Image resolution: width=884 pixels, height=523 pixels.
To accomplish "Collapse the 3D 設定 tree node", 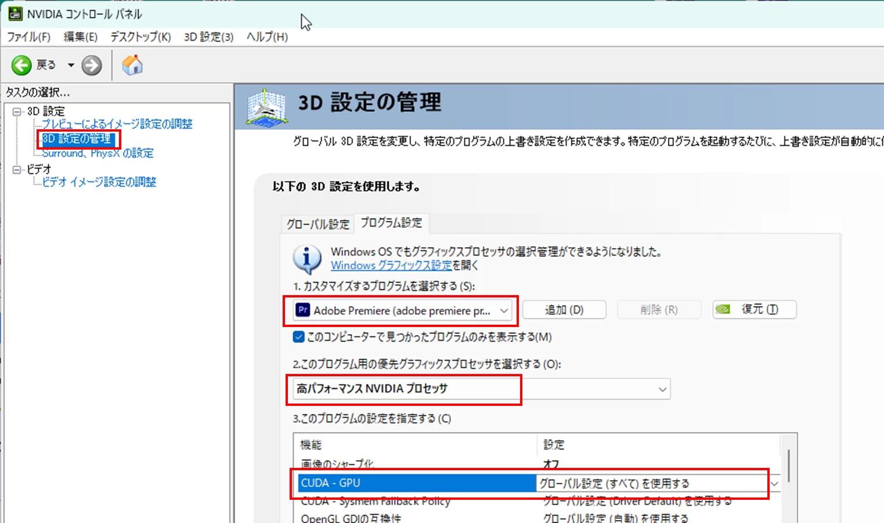I will [x=17, y=111].
